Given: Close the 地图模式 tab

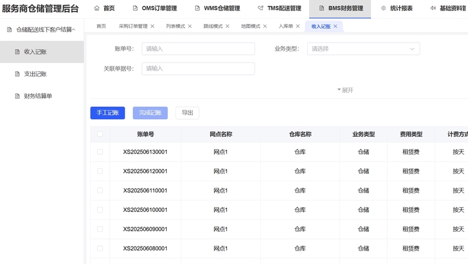Looking at the screenshot, I should 265,26.
